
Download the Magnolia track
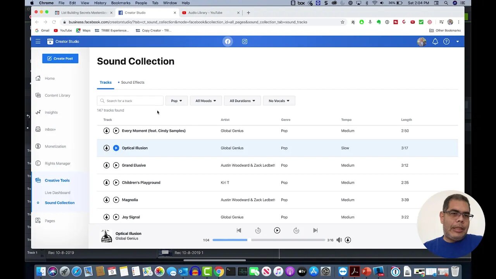107,200
